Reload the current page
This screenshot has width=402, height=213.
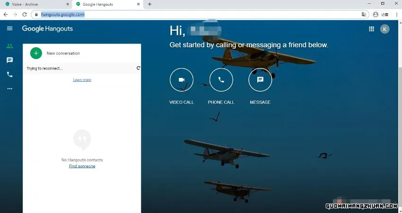click(x=25, y=15)
